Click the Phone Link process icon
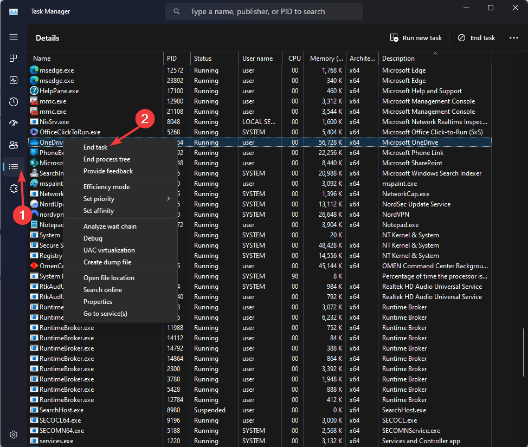528x447 pixels. click(x=34, y=152)
